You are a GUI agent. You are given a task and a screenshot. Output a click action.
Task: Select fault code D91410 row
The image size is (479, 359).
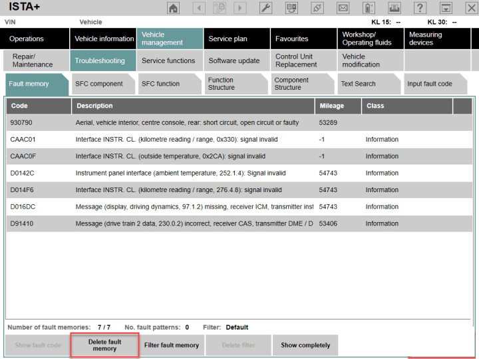[239, 223]
